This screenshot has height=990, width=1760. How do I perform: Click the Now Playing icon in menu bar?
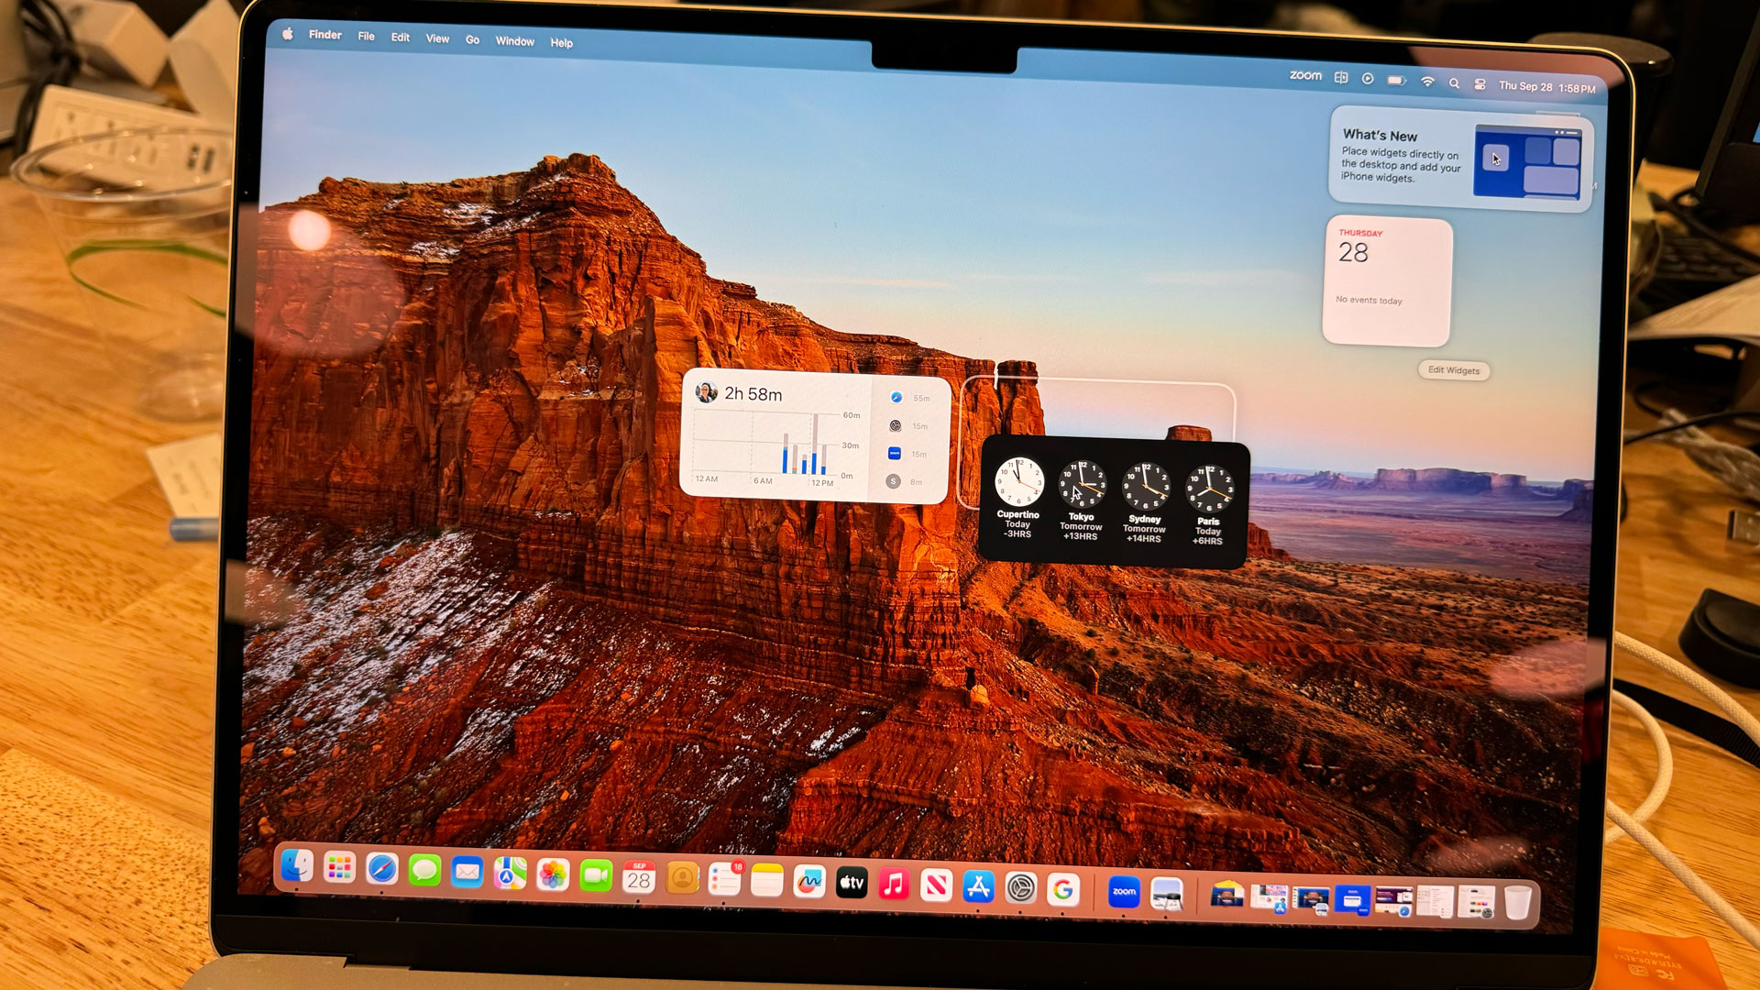click(x=1368, y=79)
